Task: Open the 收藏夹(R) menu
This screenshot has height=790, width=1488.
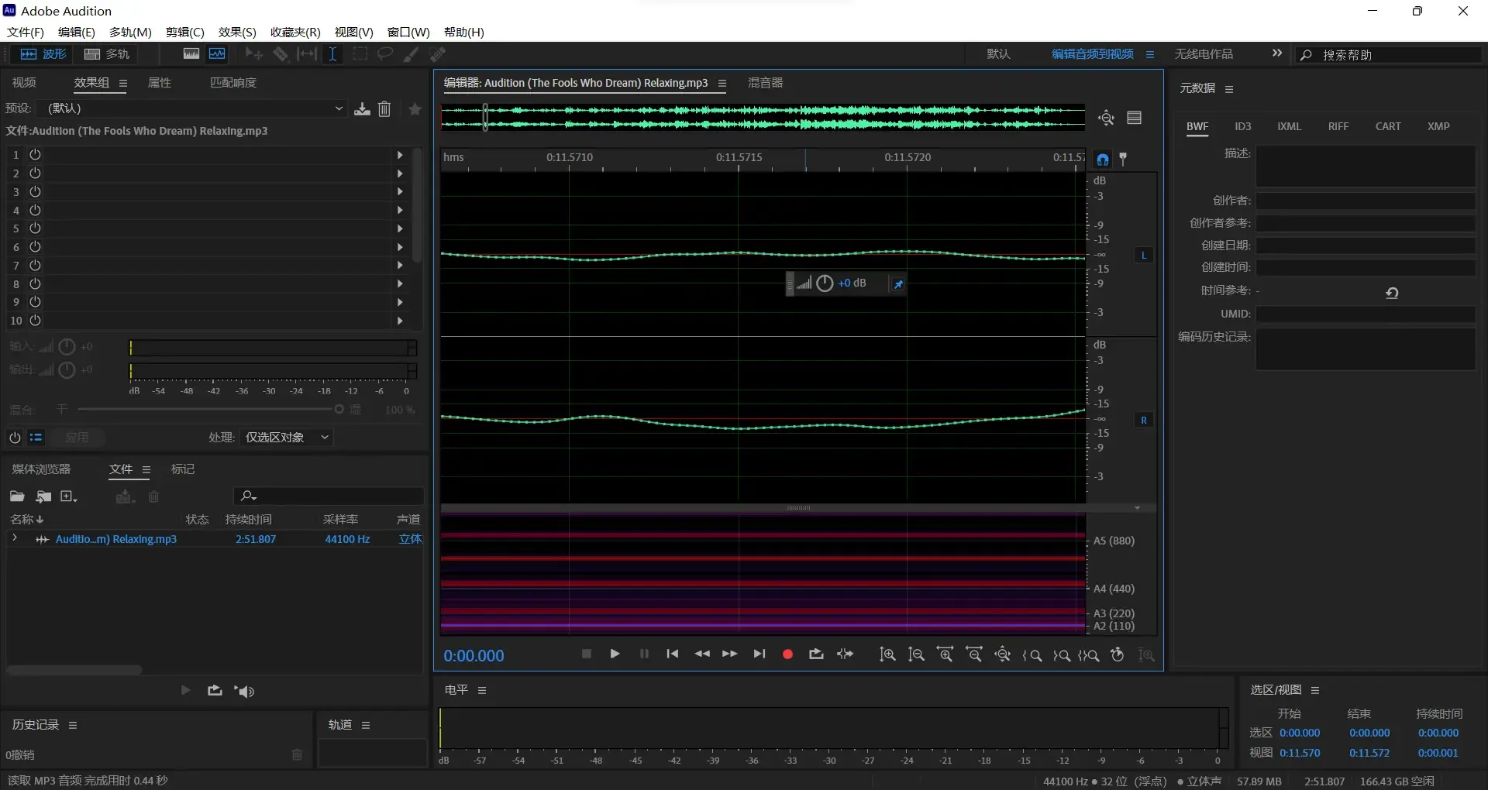Action: pos(295,32)
